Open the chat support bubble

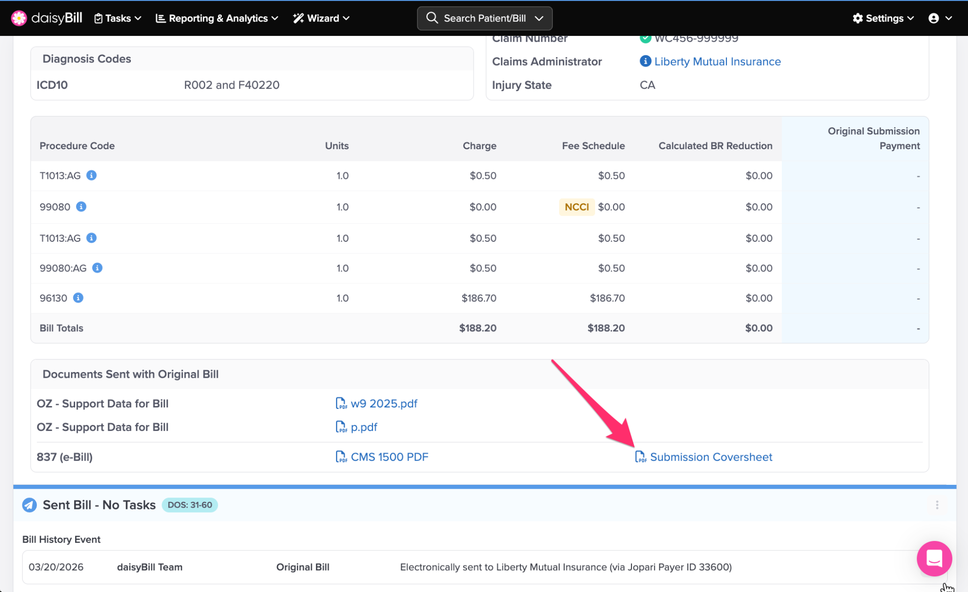click(934, 558)
